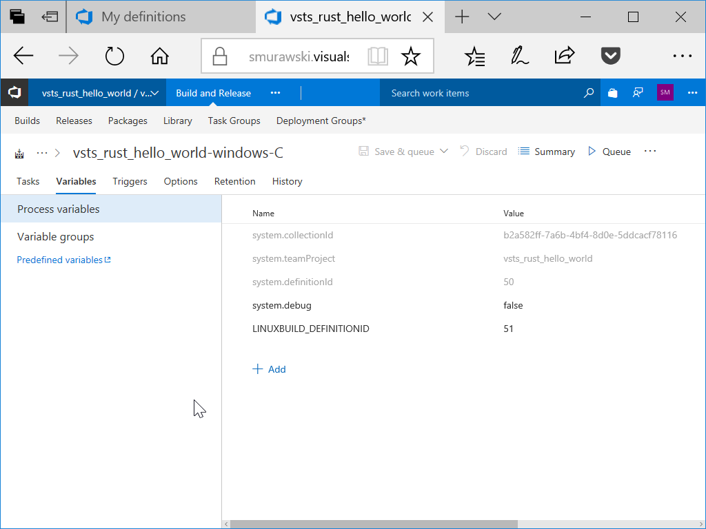Viewport: 706px width, 529px height.
Task: Open a new browser tab with plus
Action: (x=462, y=17)
